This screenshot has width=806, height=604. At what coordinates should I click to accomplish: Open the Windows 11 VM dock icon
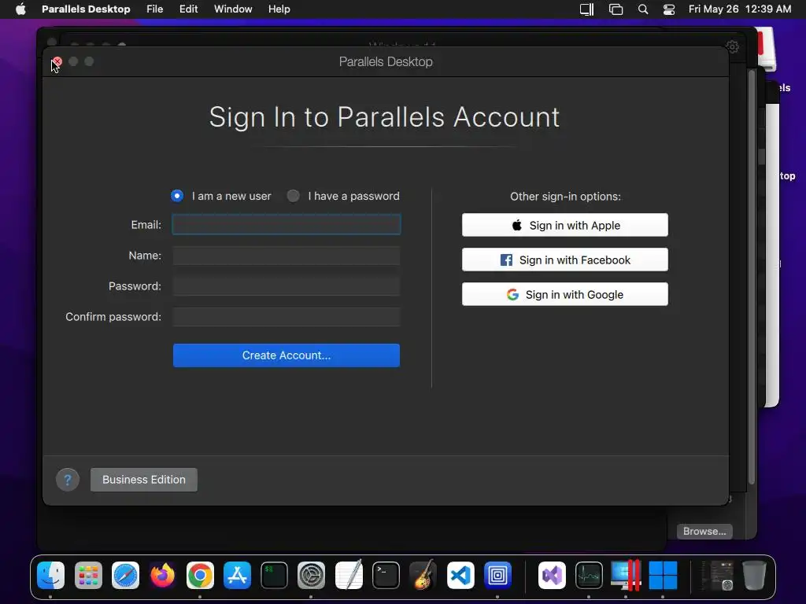pyautogui.click(x=663, y=575)
